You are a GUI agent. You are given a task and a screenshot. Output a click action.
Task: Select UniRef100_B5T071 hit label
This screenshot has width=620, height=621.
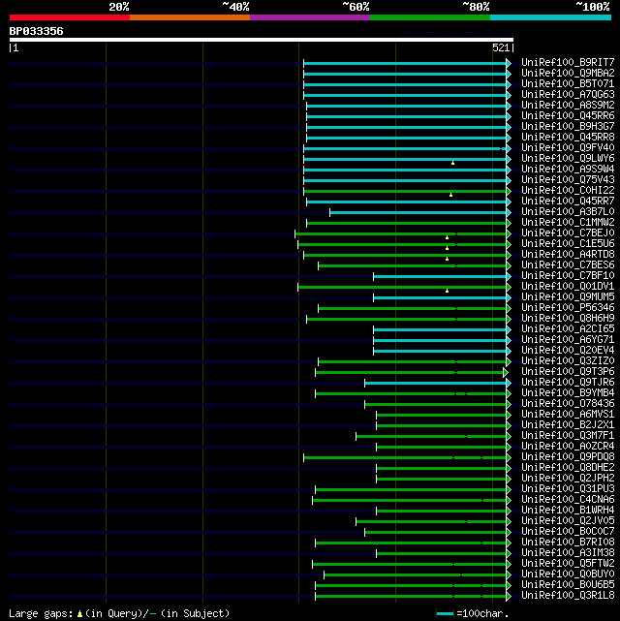(x=568, y=84)
